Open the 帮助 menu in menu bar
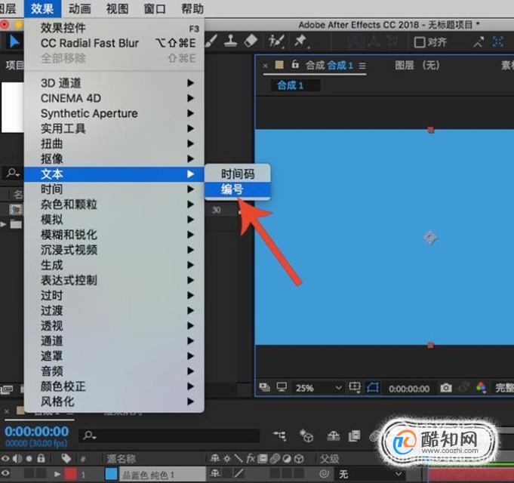Screen dimensions: 514x483 [x=192, y=8]
